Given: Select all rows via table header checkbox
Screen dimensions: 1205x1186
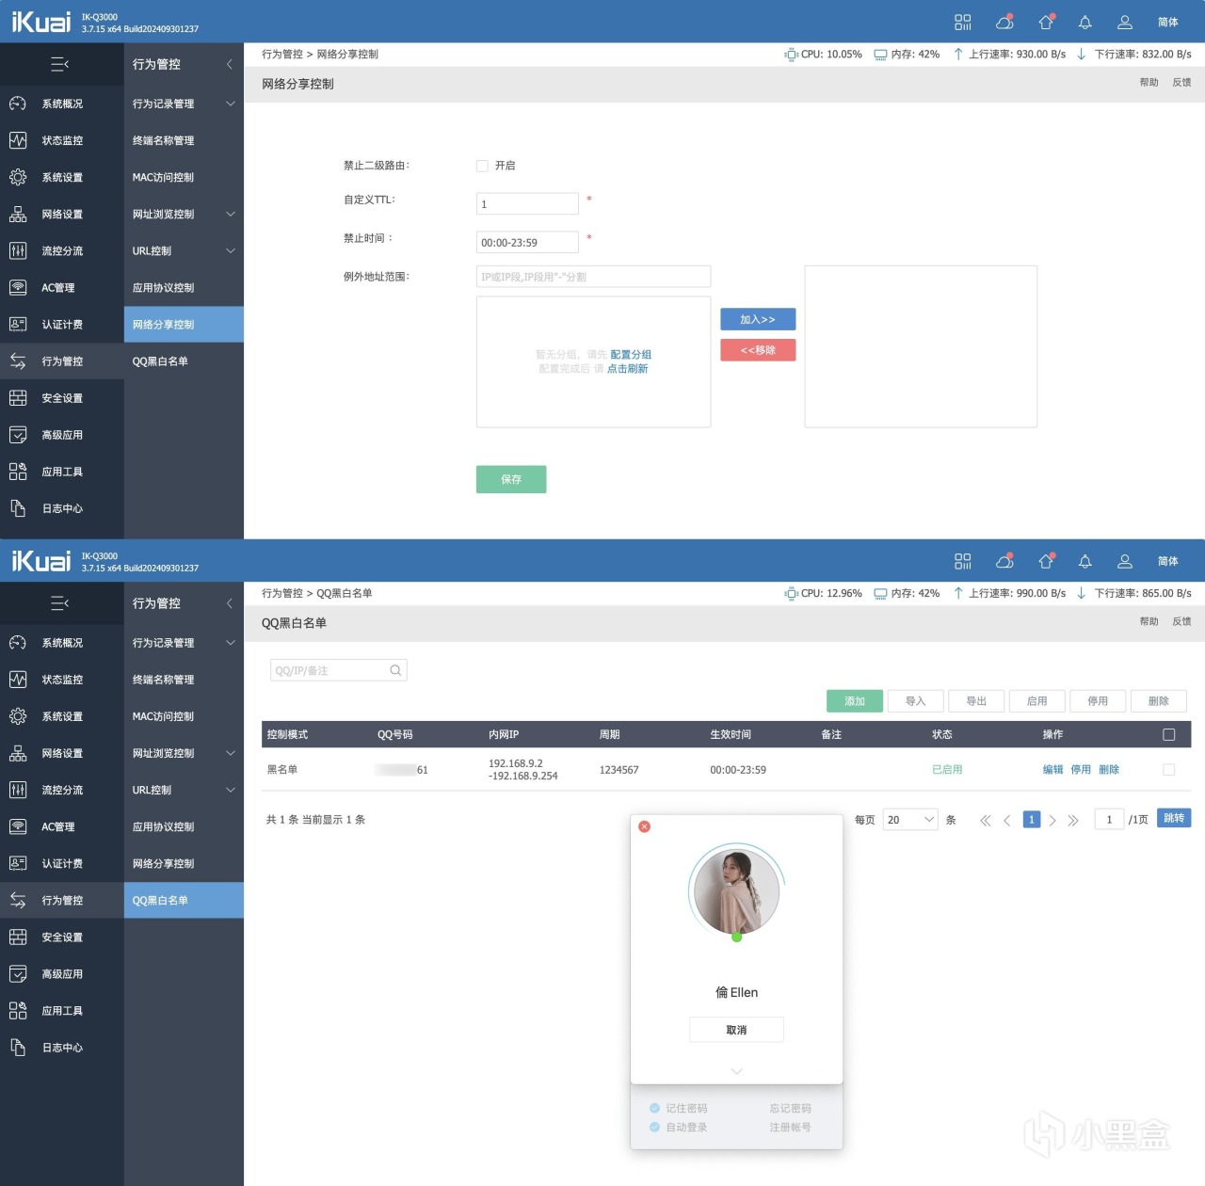Looking at the screenshot, I should (x=1168, y=734).
